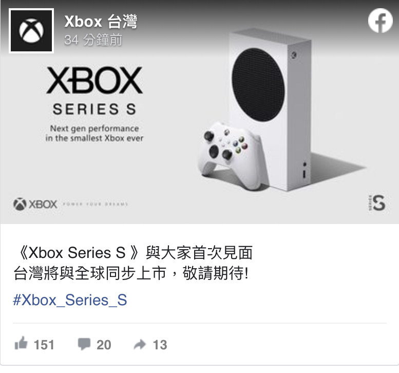Click the comment bubble icon
This screenshot has width=399, height=373.
(84, 344)
